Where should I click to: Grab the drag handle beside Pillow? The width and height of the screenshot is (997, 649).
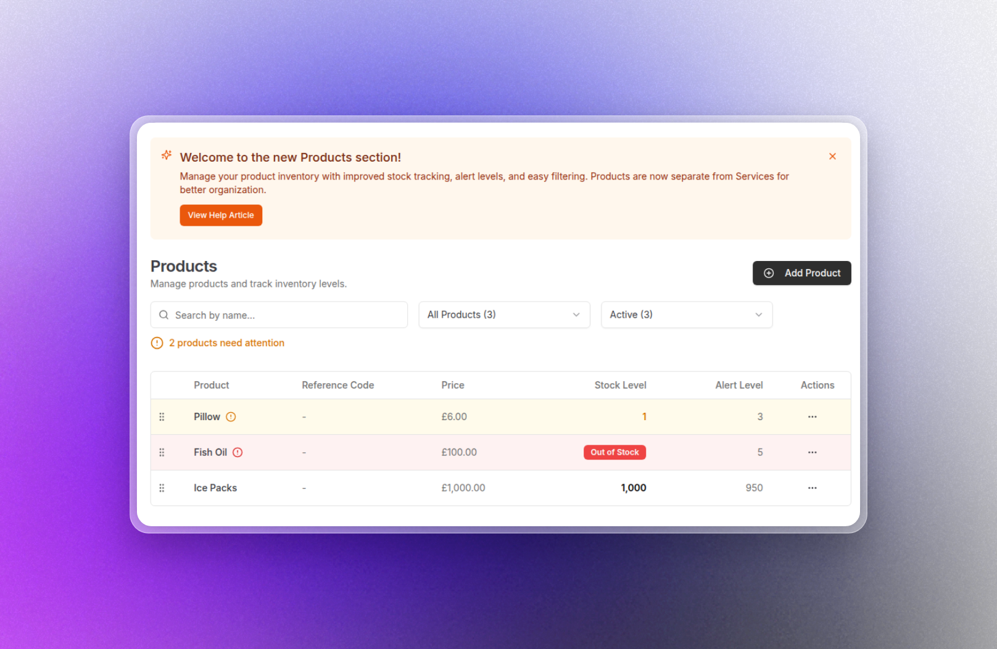click(162, 416)
